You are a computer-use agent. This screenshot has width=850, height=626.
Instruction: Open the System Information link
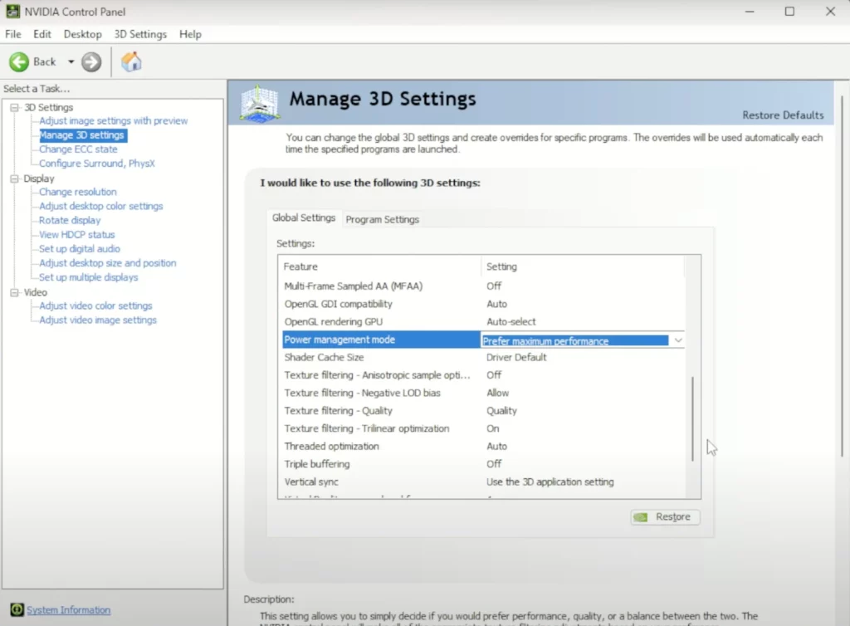coord(68,609)
